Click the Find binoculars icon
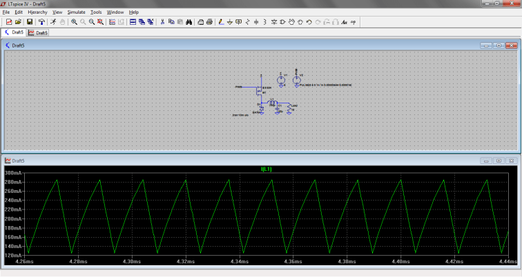 [x=188, y=22]
